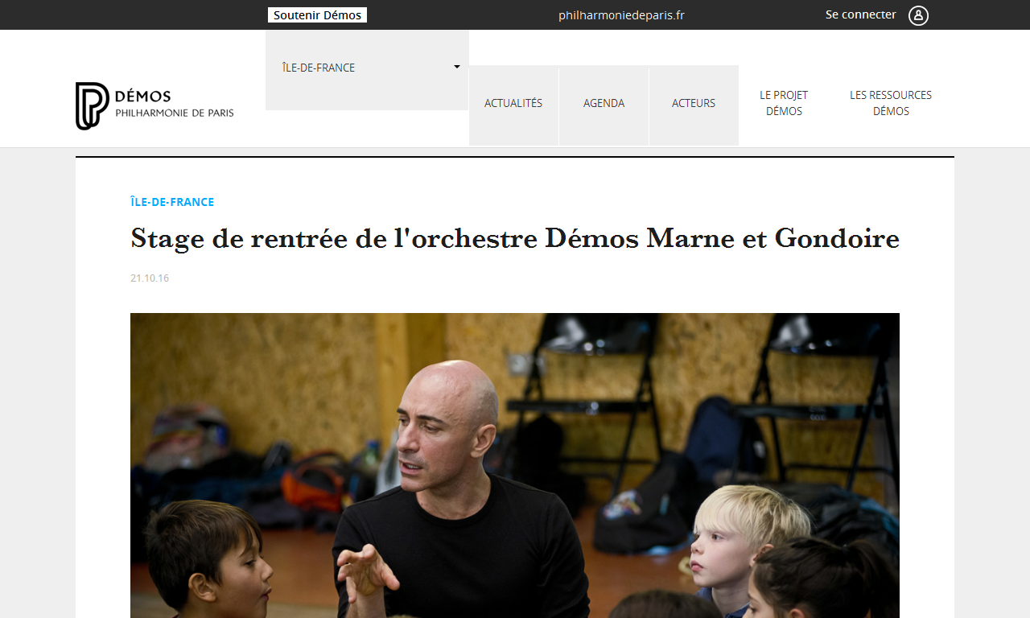Expand the ÎLE-DE-FRANCE region dropdown

pos(367,68)
